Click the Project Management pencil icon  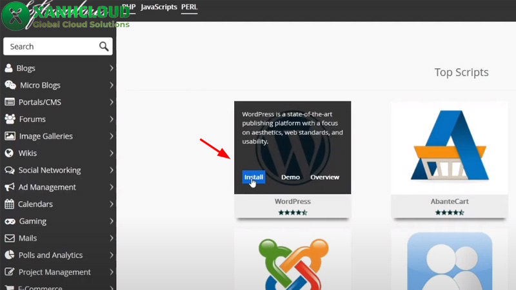[x=10, y=272]
